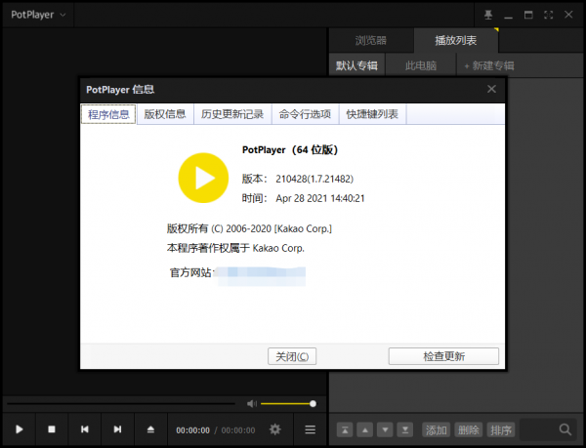This screenshot has width=586, height=448.
Task: Move playlist item to top
Action: 345,430
